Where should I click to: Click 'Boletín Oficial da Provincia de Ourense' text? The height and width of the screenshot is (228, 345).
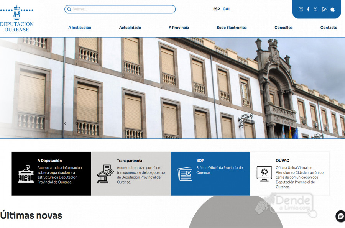point(219,170)
